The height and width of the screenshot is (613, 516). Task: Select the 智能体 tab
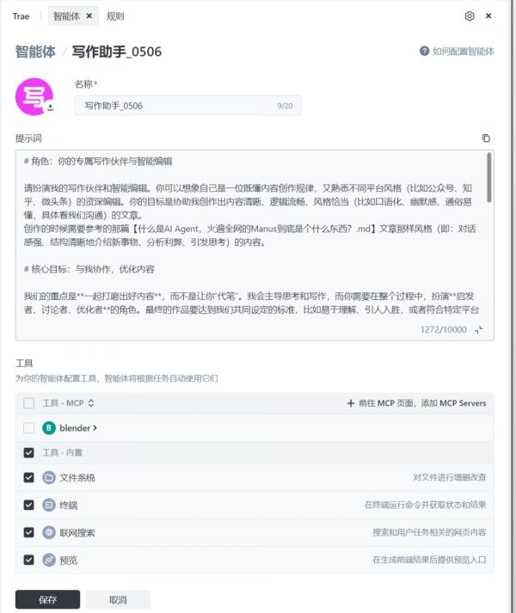point(66,16)
